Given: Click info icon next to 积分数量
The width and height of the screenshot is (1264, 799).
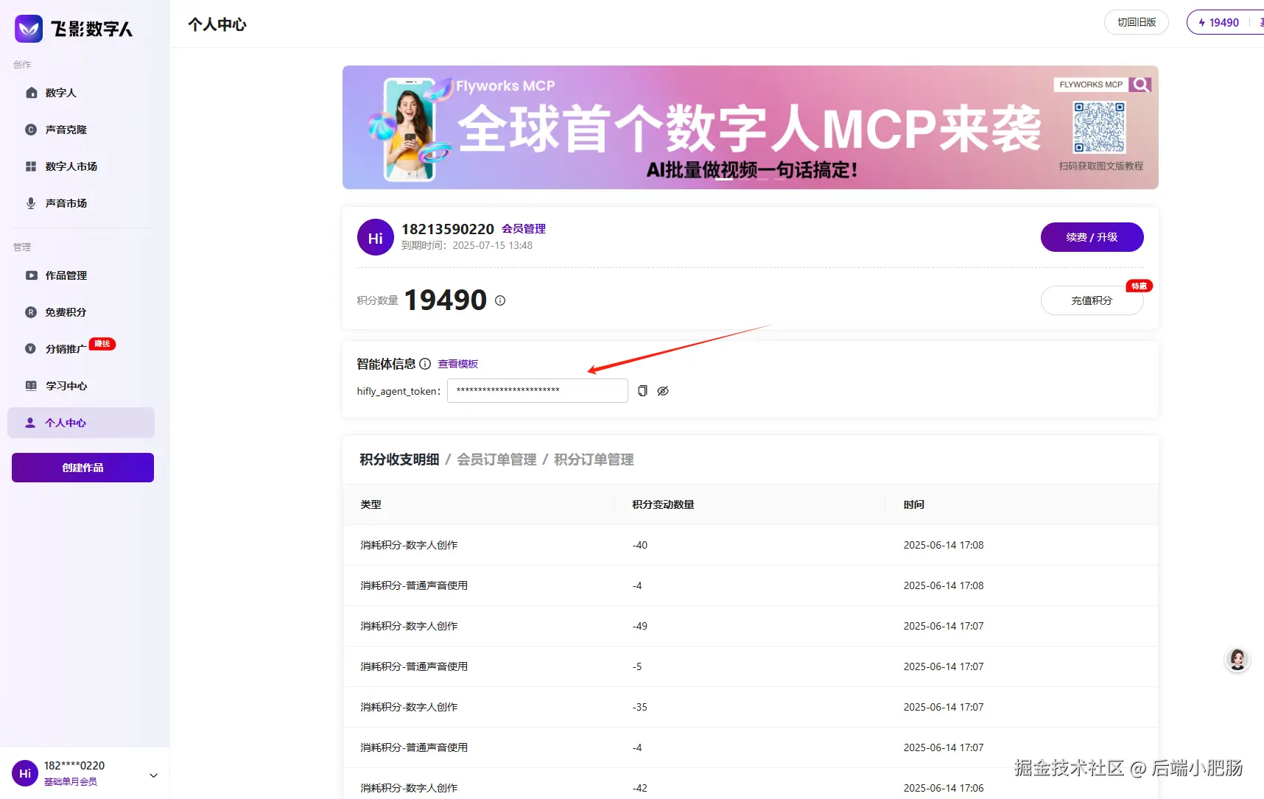Looking at the screenshot, I should 500,300.
